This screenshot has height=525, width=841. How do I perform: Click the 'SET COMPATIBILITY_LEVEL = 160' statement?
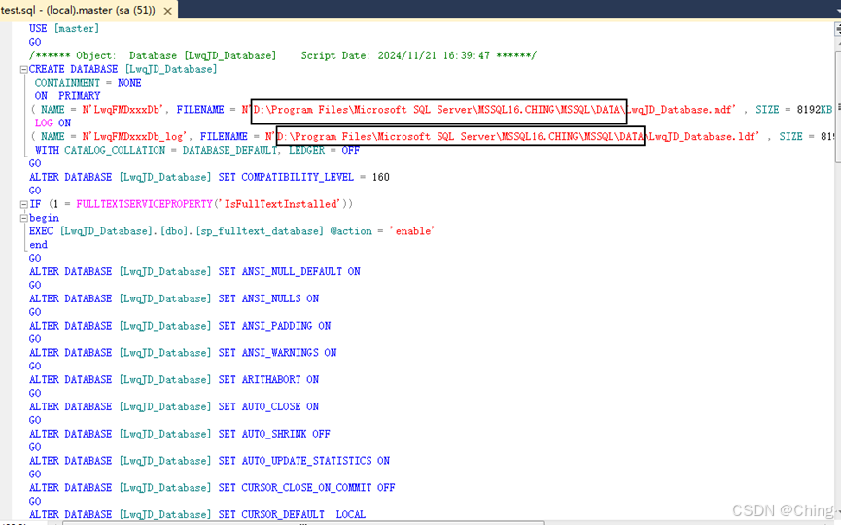pos(303,177)
